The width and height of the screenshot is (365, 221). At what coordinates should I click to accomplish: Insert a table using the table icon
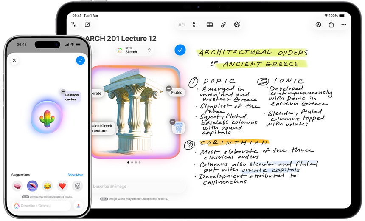[210, 25]
